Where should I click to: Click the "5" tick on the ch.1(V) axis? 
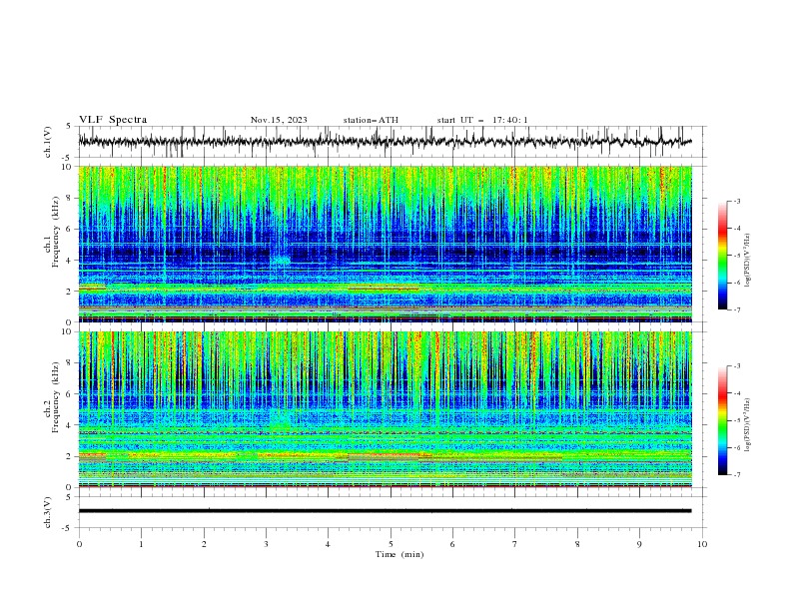pos(69,126)
